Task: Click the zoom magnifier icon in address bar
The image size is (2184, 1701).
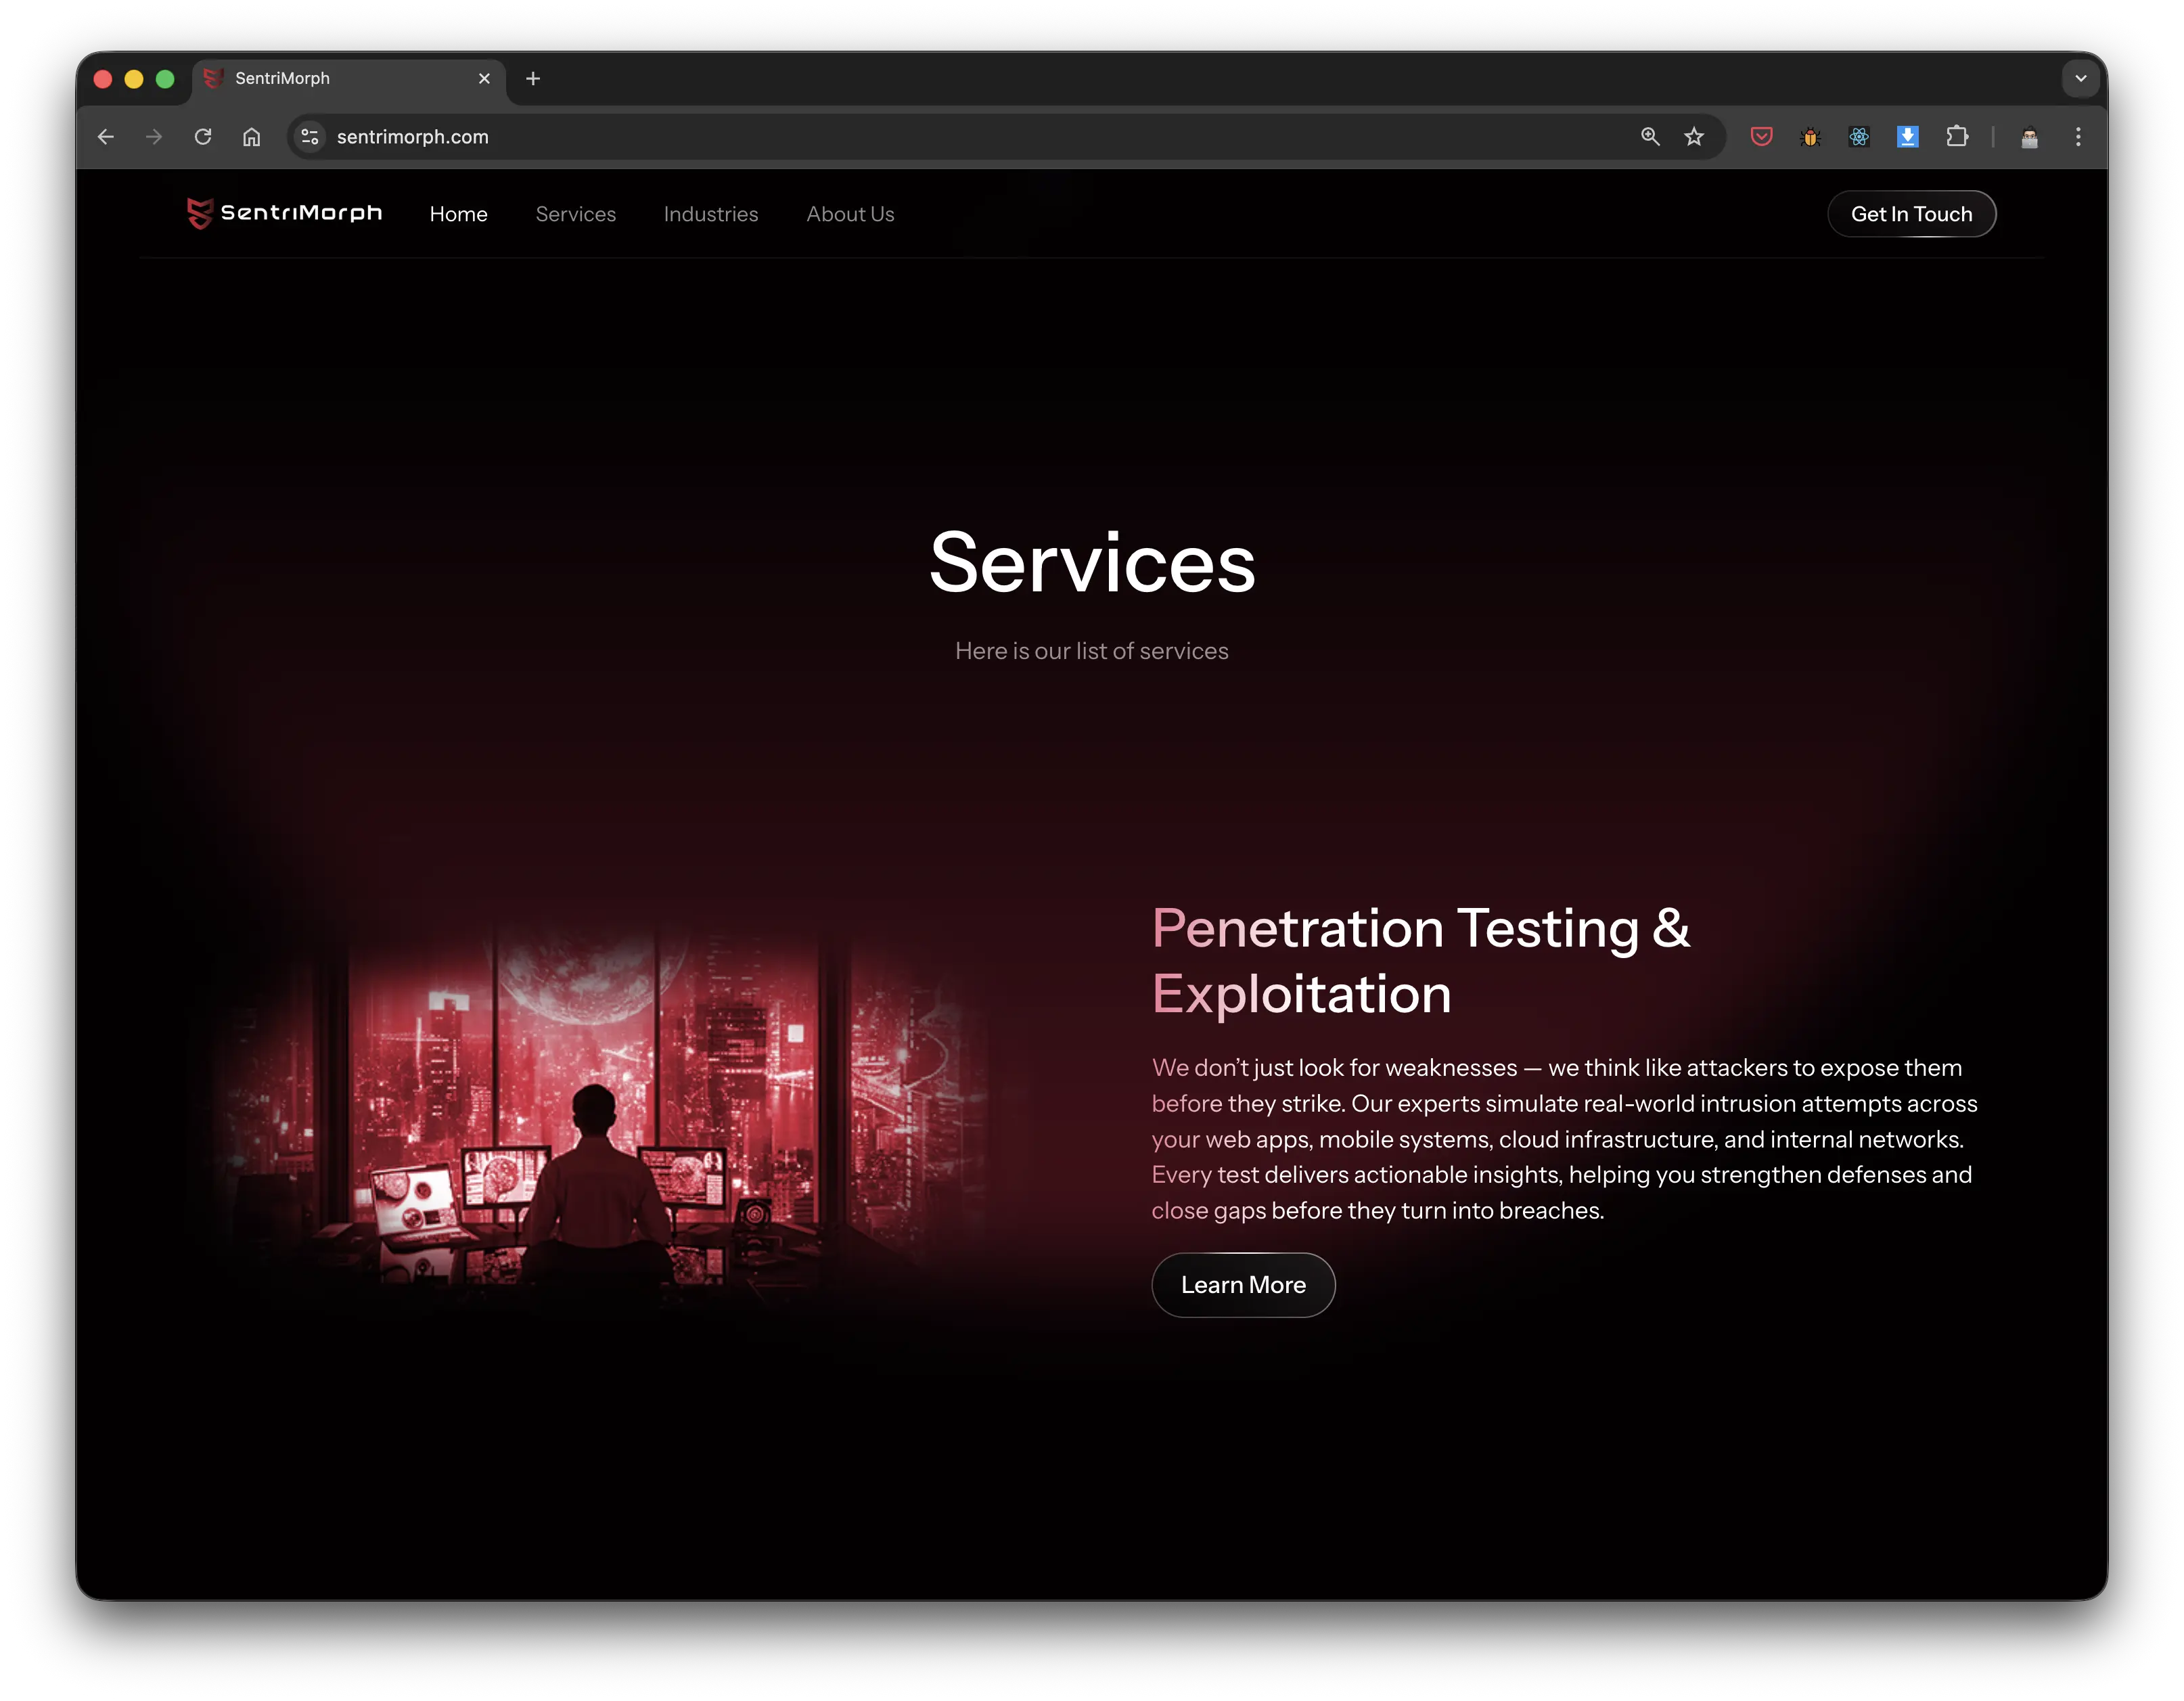Action: click(x=1650, y=137)
